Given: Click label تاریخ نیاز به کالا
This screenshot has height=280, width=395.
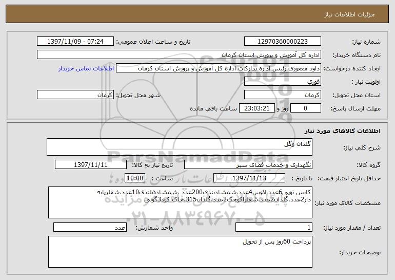Looking at the screenshot, I should tap(152, 165).
